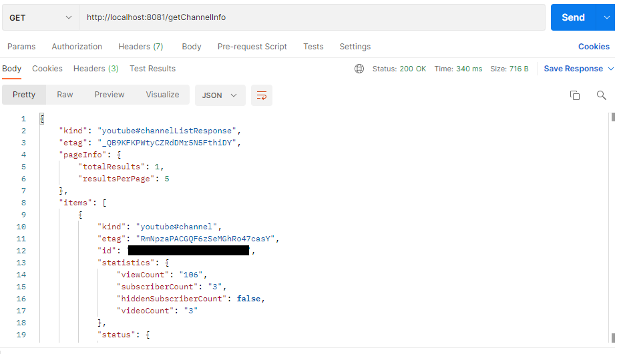Expand the Send button arrow options
The image size is (619, 354).
(x=606, y=17)
